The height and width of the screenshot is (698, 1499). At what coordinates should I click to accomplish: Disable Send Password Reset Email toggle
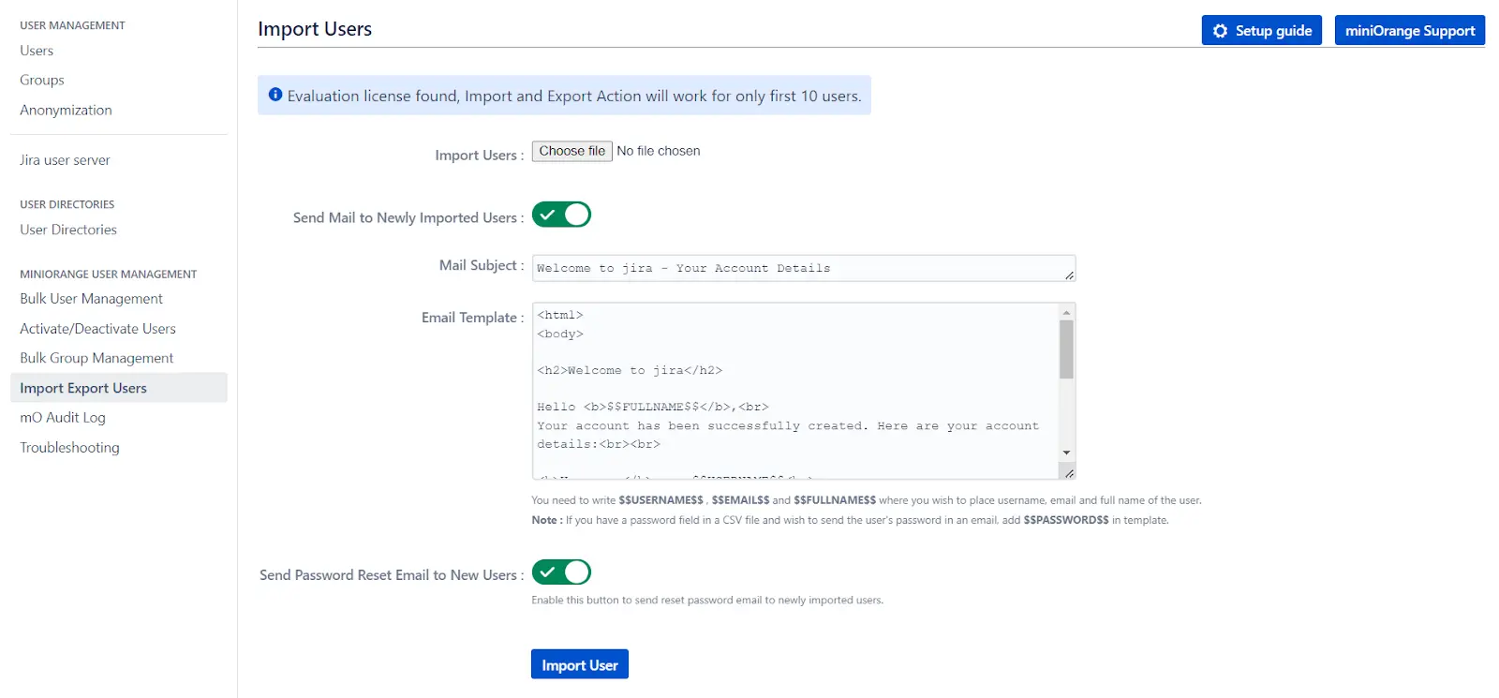[x=561, y=572]
